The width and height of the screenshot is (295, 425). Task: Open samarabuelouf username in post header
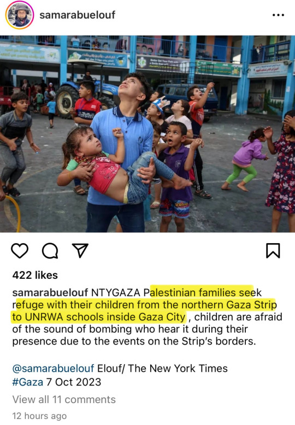pyautogui.click(x=78, y=15)
